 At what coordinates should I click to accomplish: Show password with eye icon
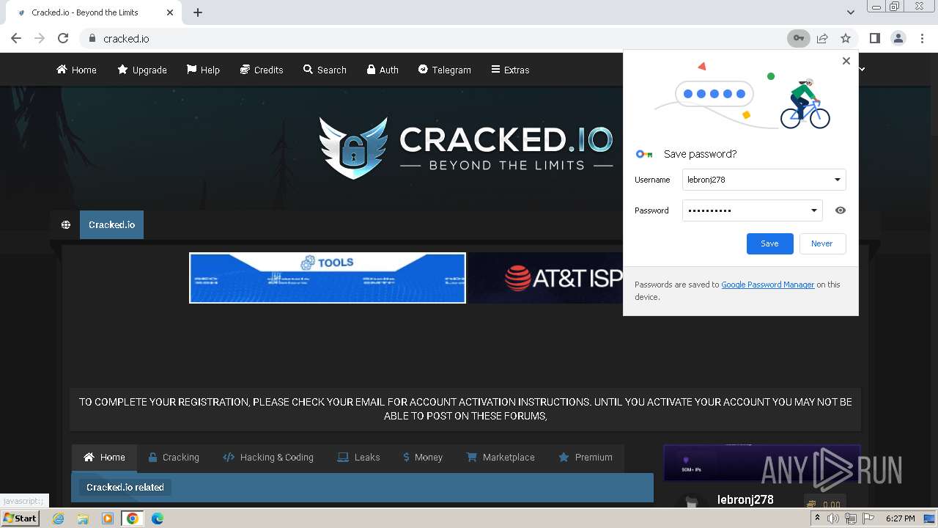pos(841,210)
